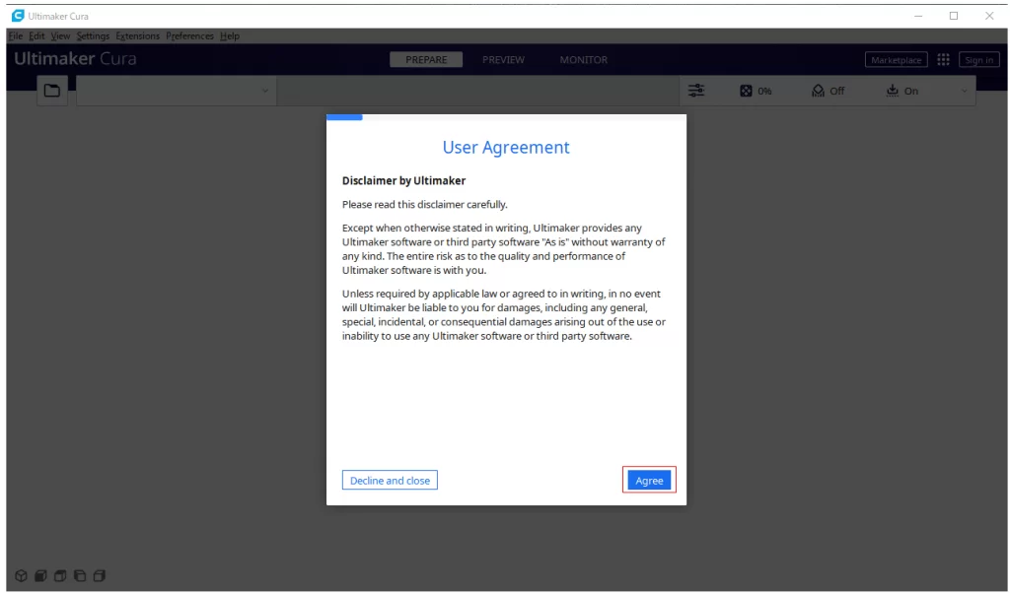Expand the printer selector dropdown
Image resolution: width=1010 pixels, height=593 pixels.
click(177, 91)
